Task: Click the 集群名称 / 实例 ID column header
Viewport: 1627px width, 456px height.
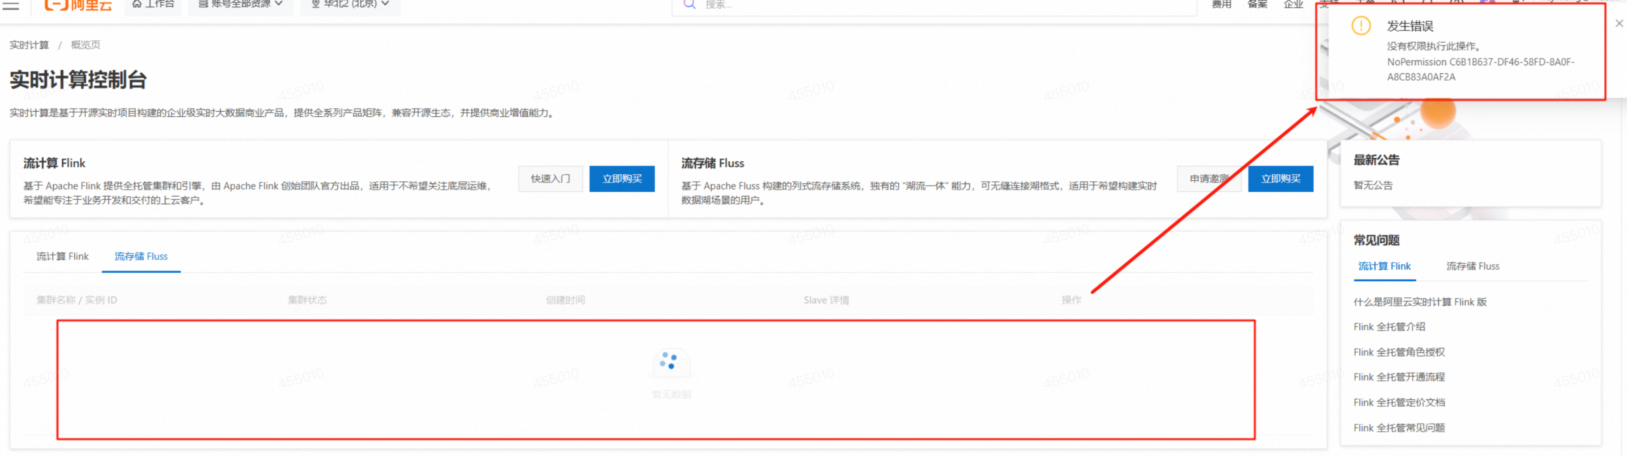Action: click(77, 300)
